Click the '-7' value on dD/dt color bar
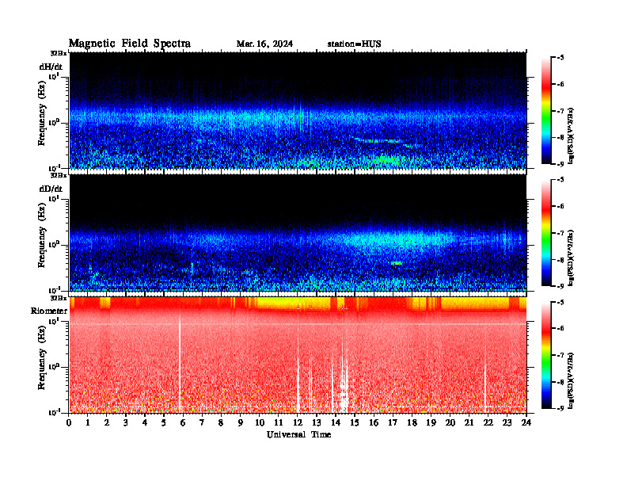 click(560, 233)
